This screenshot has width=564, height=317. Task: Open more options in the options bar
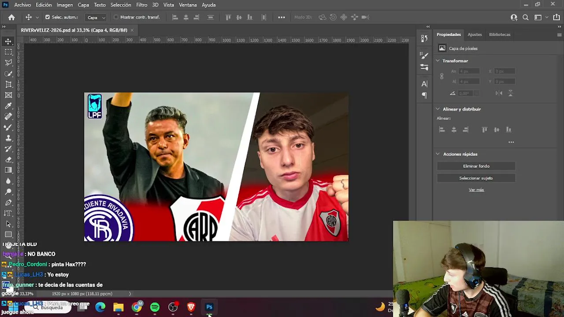point(282,17)
